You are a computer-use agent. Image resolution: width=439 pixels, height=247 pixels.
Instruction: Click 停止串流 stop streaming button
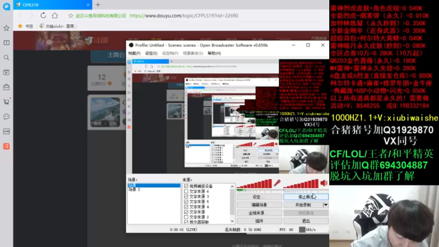coord(306,197)
